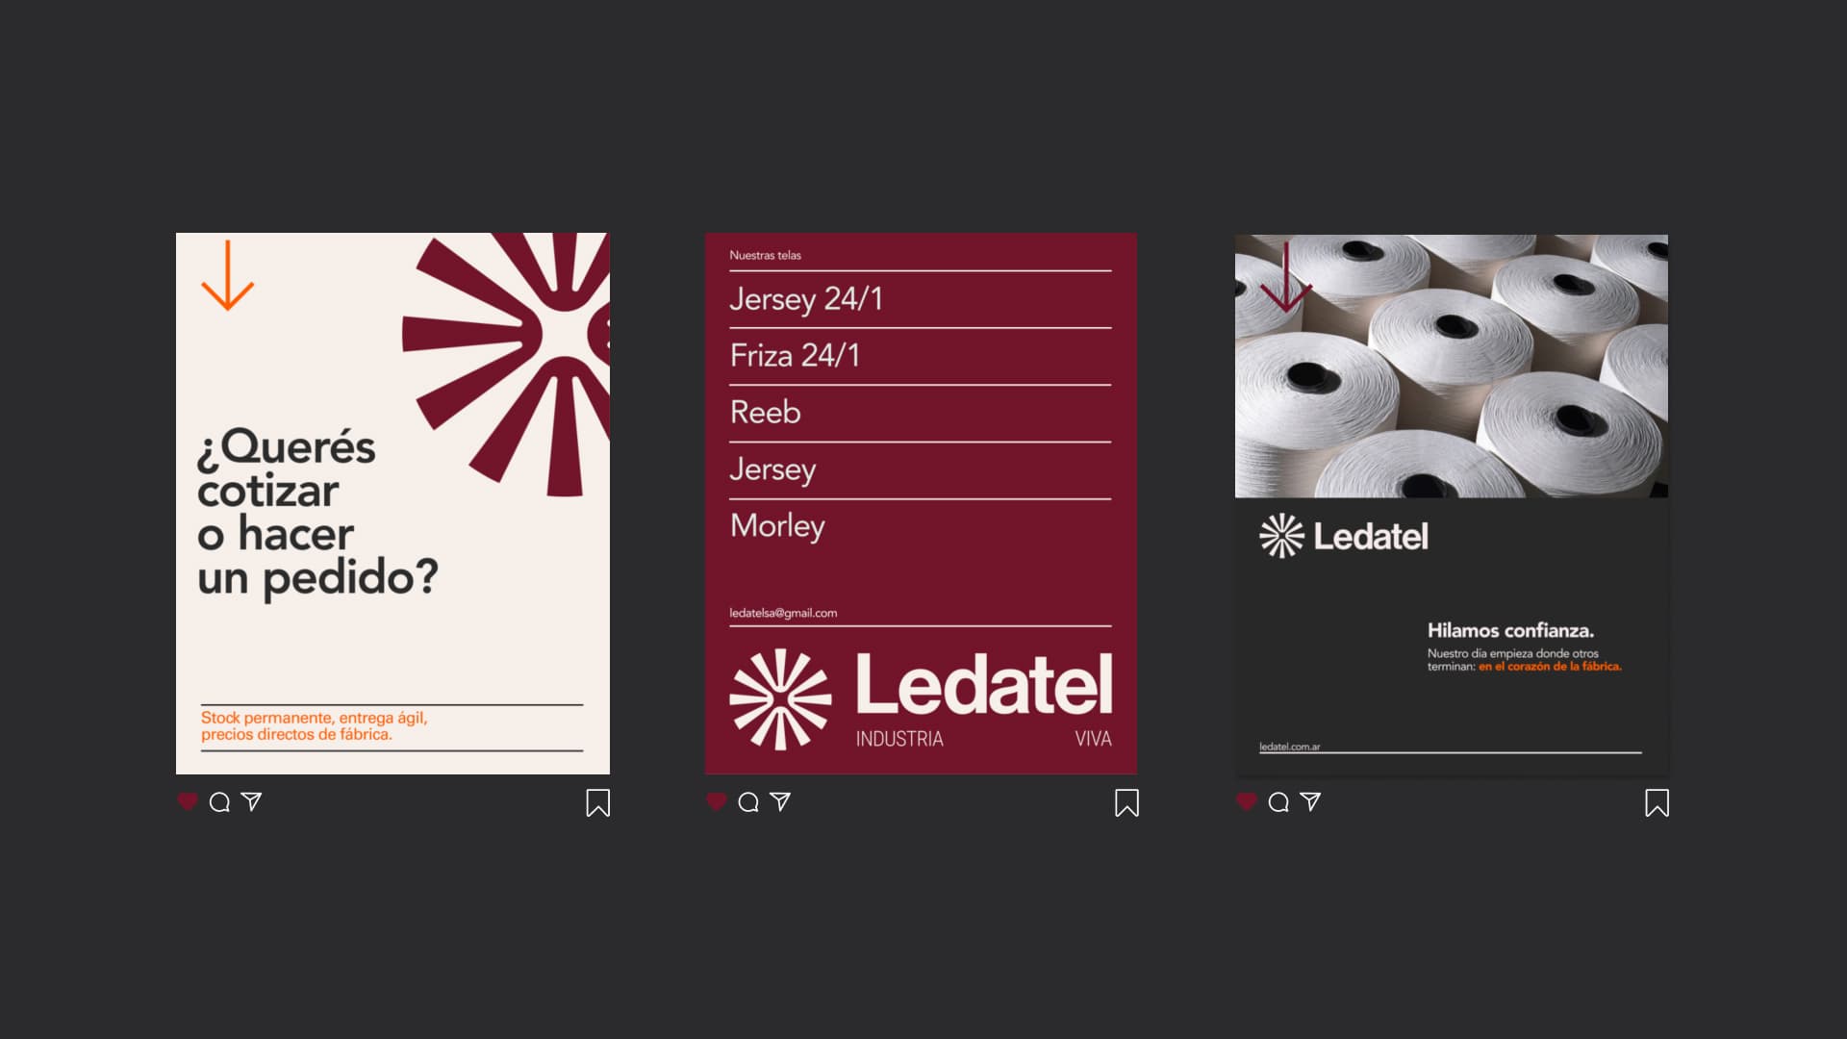The height and width of the screenshot is (1039, 1847).
Task: Select the "Reeb" fabric row
Action: click(921, 413)
